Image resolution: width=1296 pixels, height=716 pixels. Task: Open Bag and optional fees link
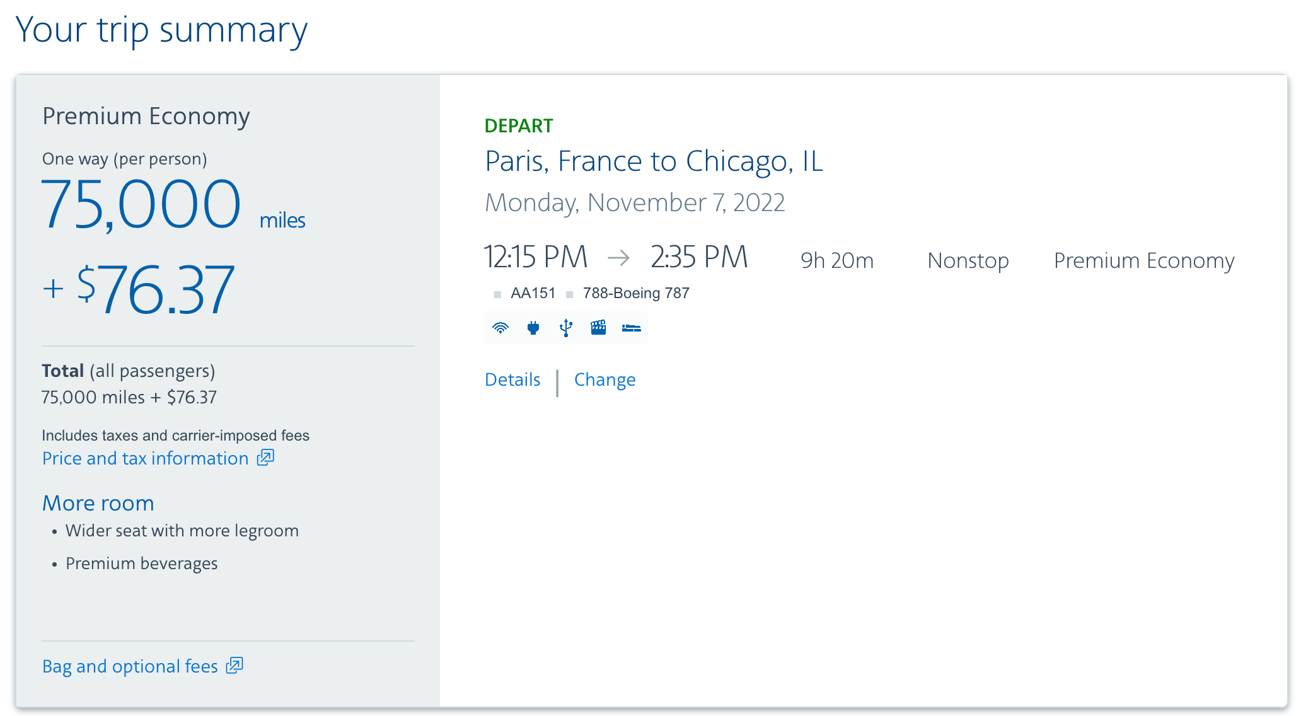point(130,666)
